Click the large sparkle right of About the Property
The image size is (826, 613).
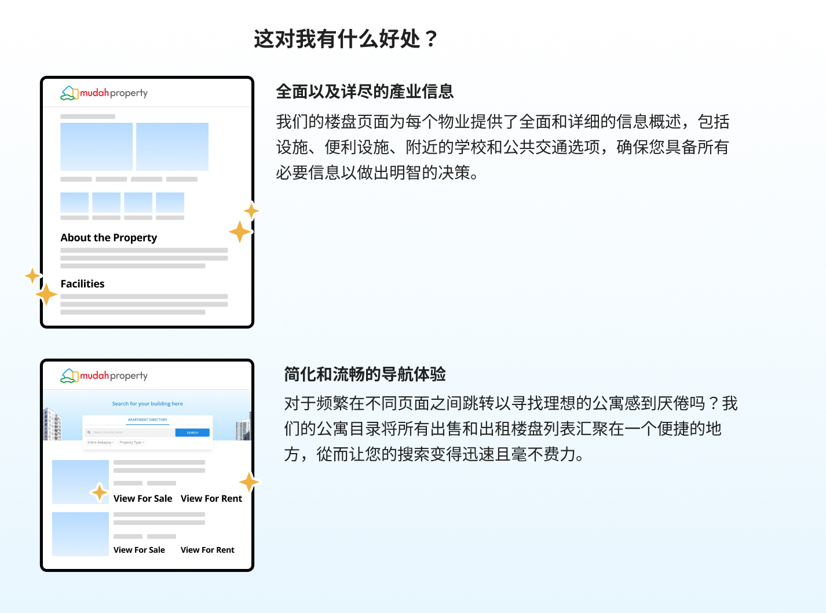(239, 232)
